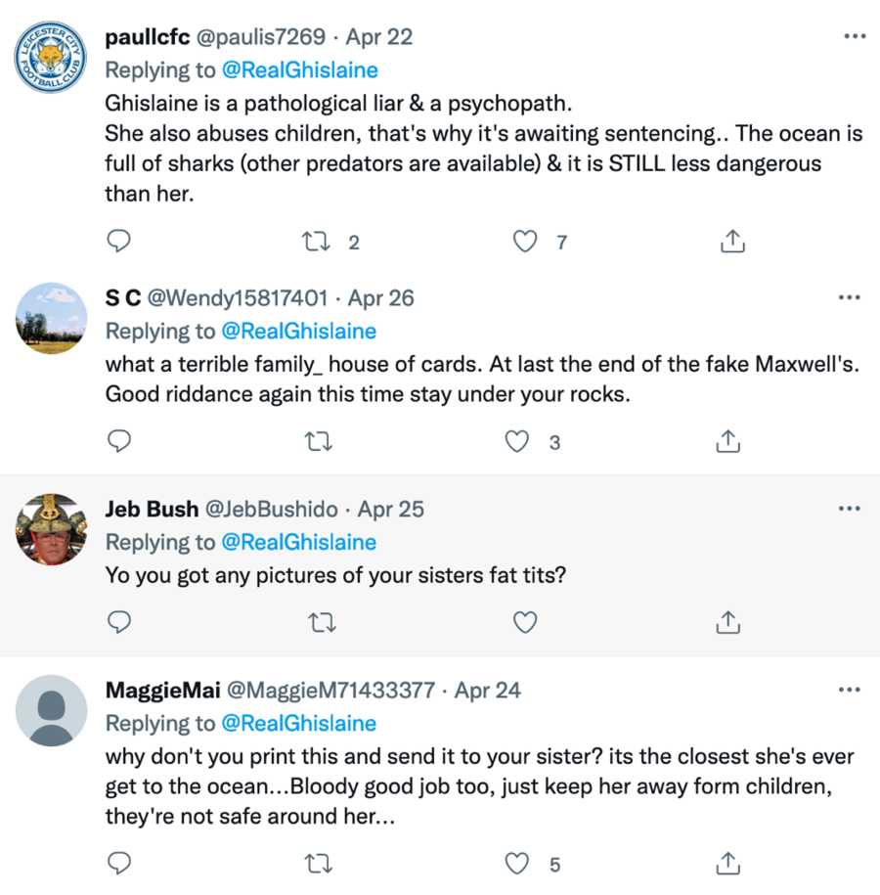Open more options on JebBushido tweet
Screen dimensions: 880x895
[x=851, y=509]
